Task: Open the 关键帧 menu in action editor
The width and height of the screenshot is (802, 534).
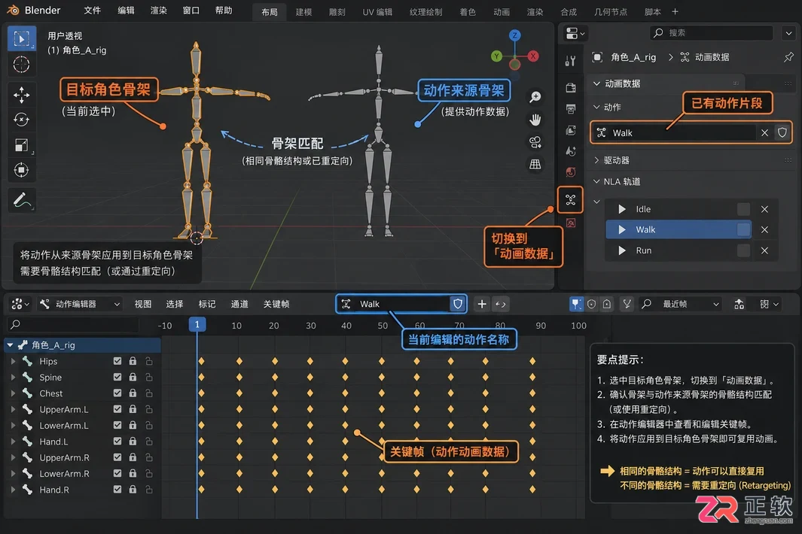Action: pos(276,304)
